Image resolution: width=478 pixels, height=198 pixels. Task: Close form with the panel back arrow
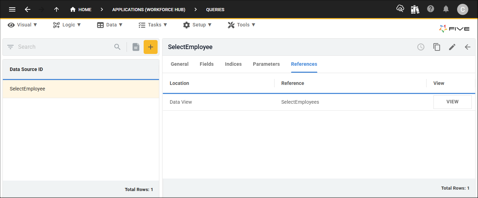(x=468, y=47)
